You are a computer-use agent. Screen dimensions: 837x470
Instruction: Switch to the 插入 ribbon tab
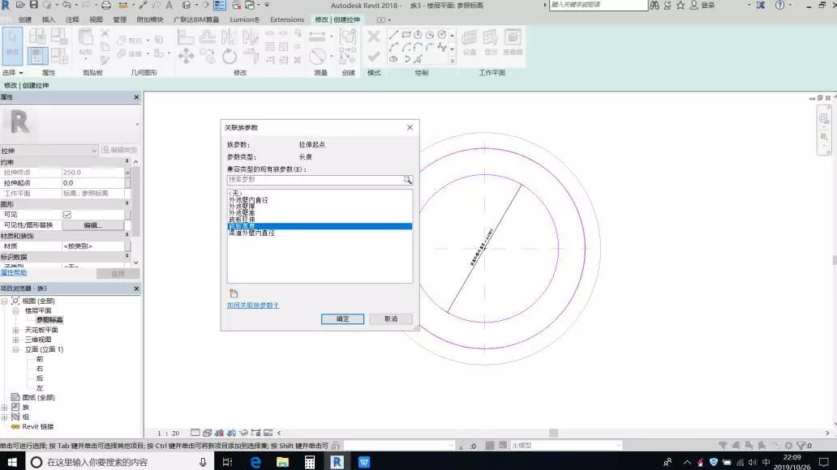pos(49,19)
